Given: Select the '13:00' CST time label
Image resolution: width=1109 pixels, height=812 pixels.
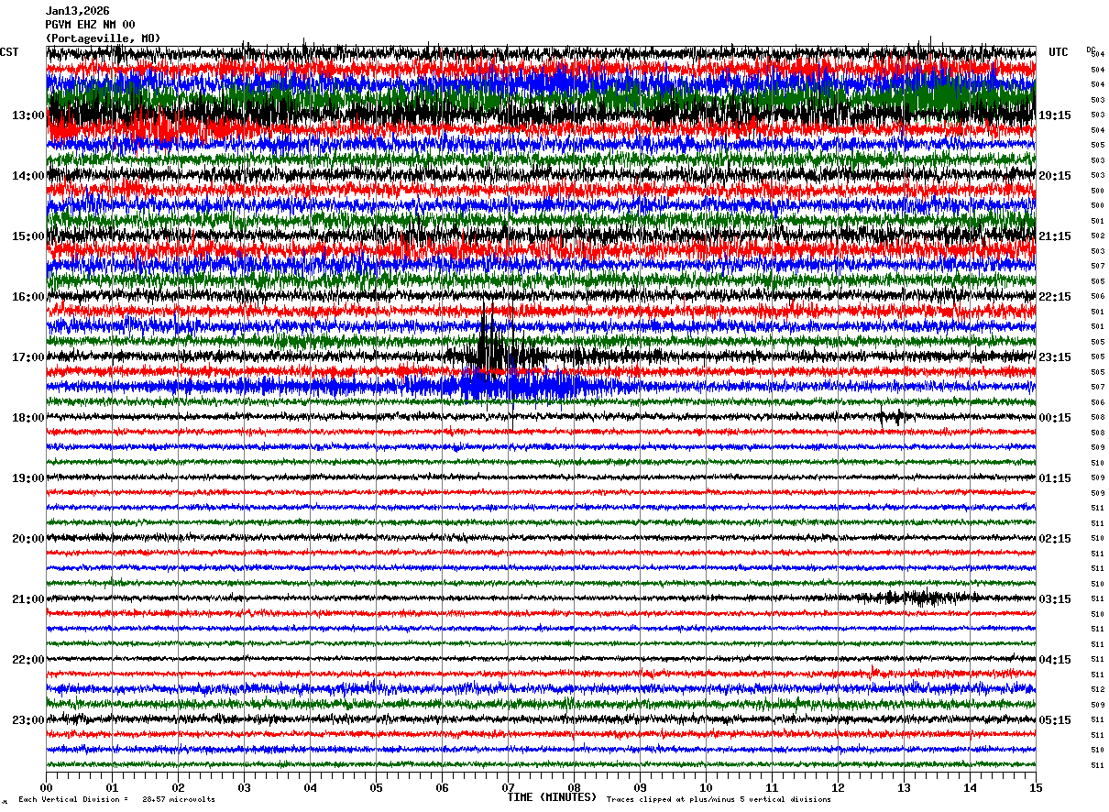Looking at the screenshot, I should point(28,115).
